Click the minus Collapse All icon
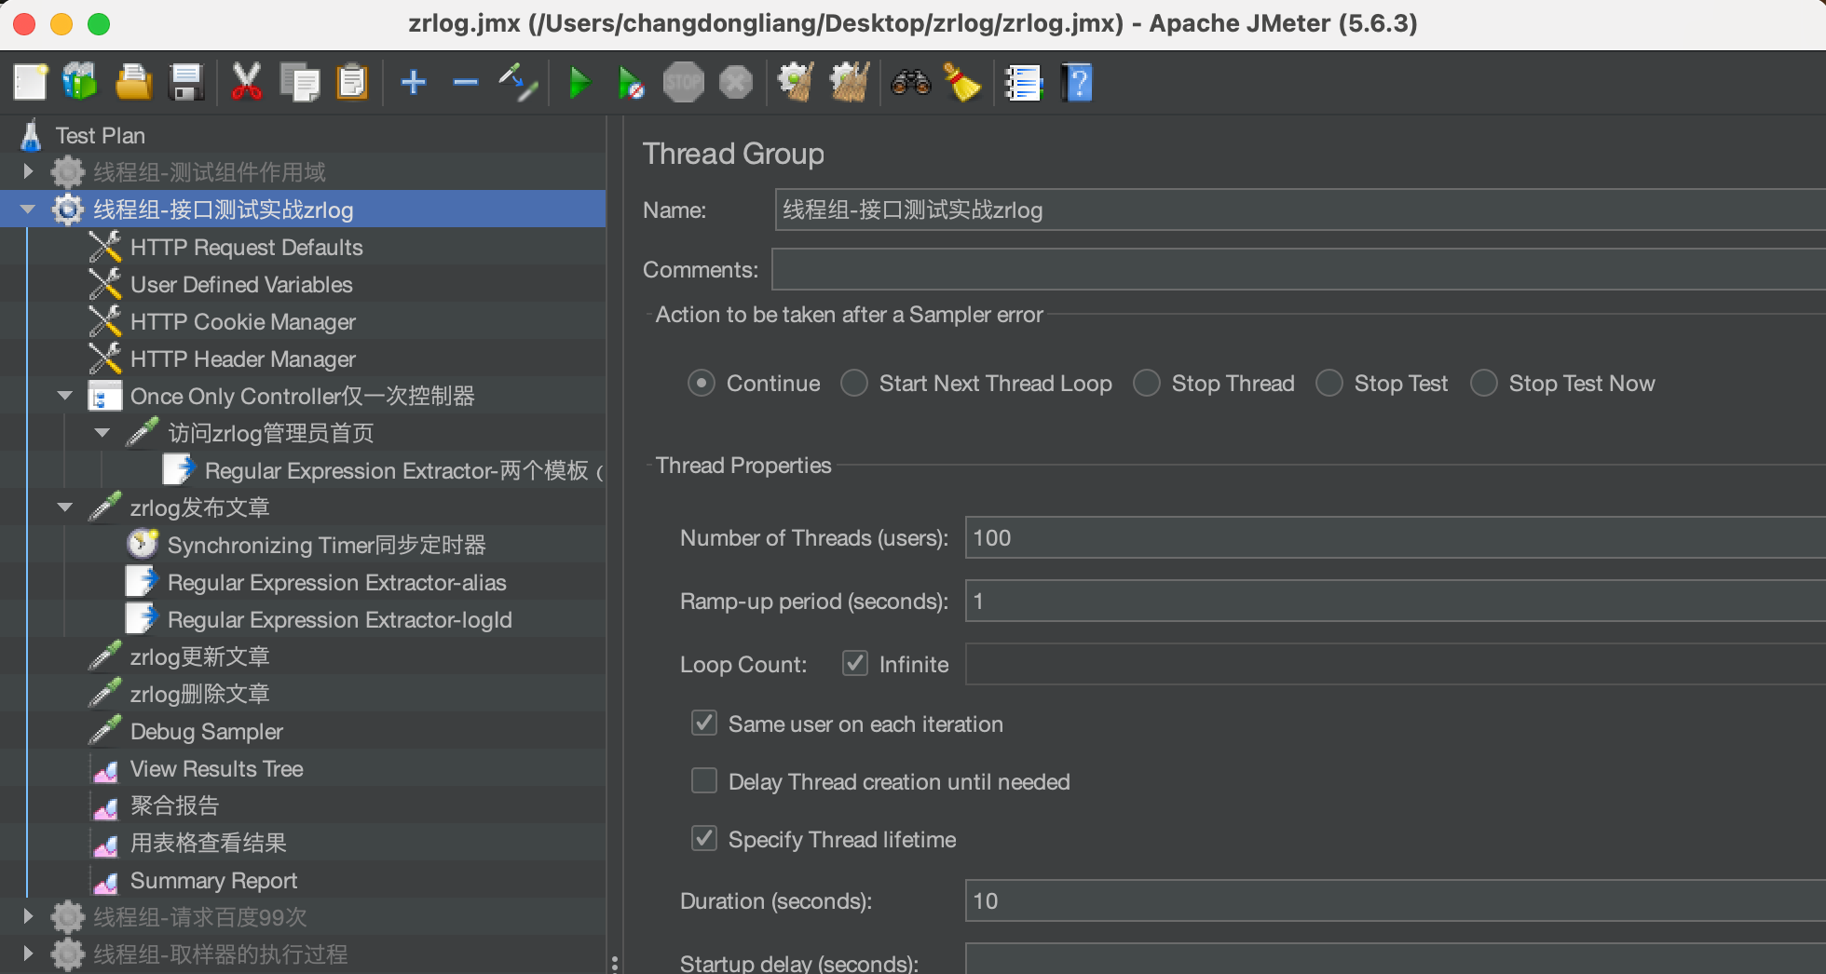Screen dimensions: 1826x974 coord(465,83)
